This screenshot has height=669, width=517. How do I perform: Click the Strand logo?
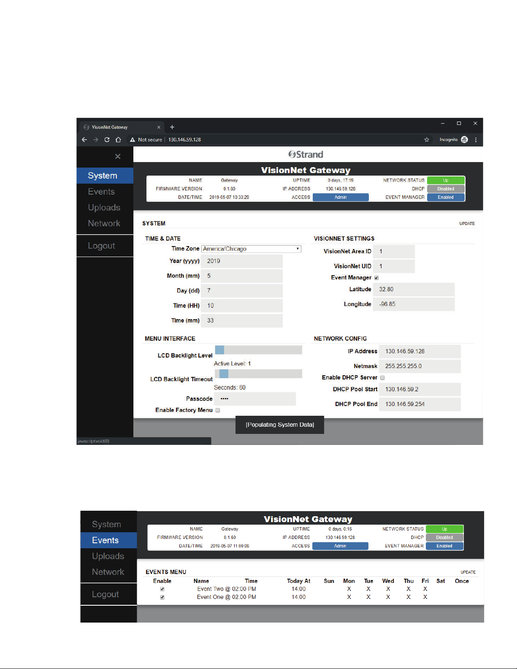[x=306, y=154]
